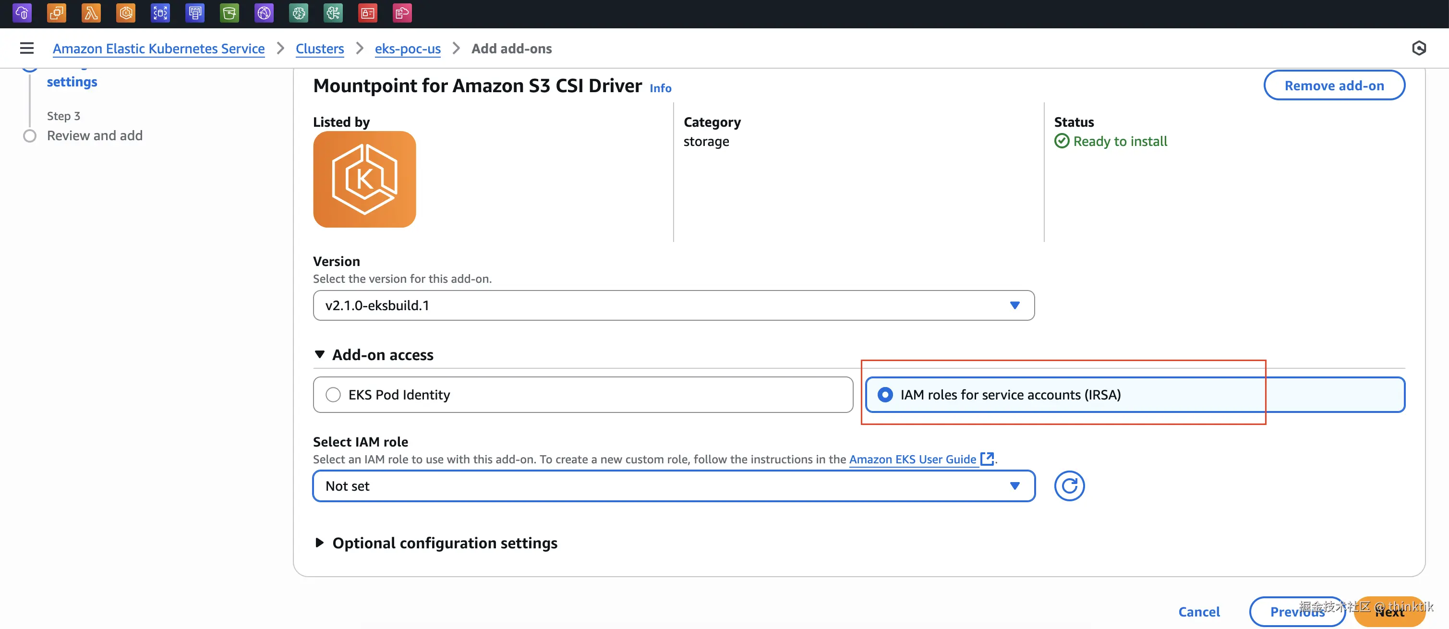
Task: Open the hamburger navigation menu
Action: tap(26, 48)
